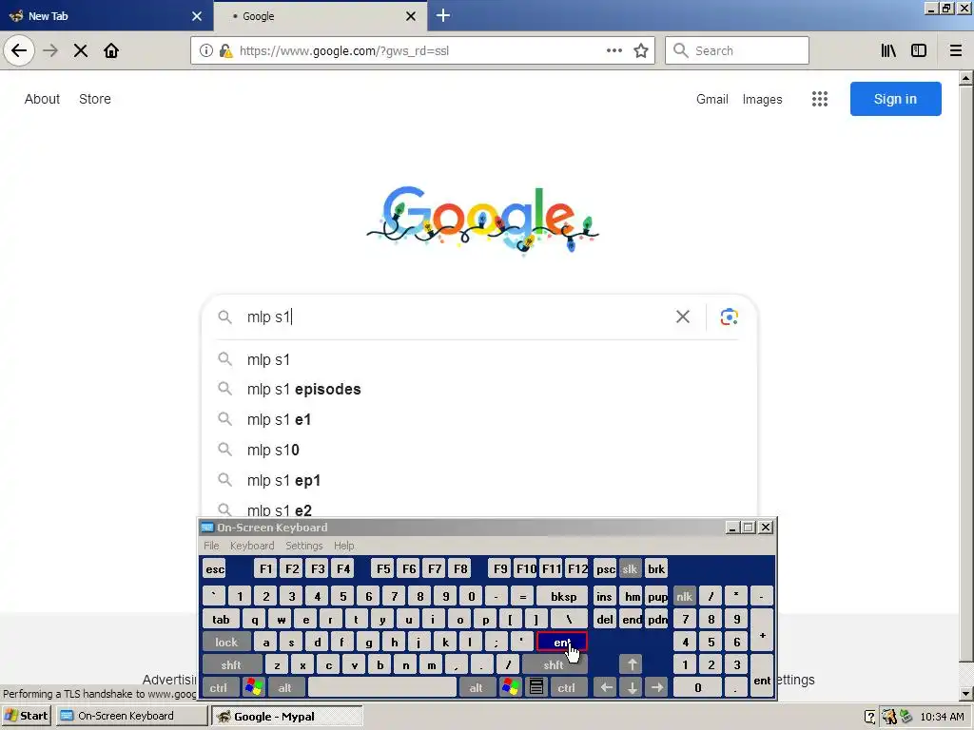Click the left Windows logo key on keyboard
The width and height of the screenshot is (974, 730).
click(254, 687)
